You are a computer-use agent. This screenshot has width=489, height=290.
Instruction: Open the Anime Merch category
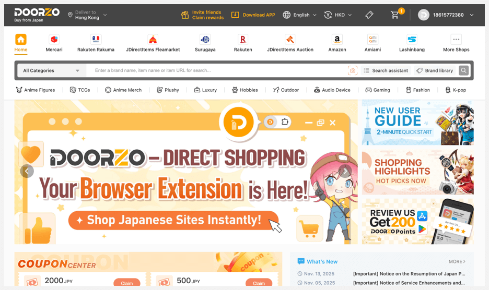click(x=123, y=90)
